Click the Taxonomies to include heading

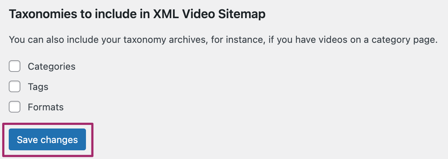coord(137,14)
